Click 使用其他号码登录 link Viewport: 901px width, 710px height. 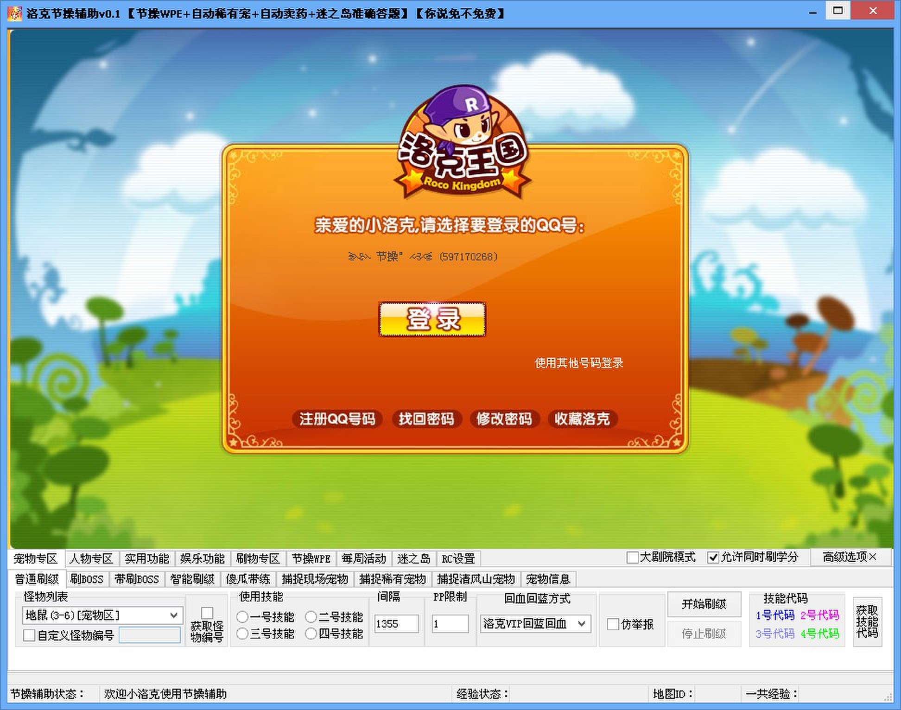[579, 363]
